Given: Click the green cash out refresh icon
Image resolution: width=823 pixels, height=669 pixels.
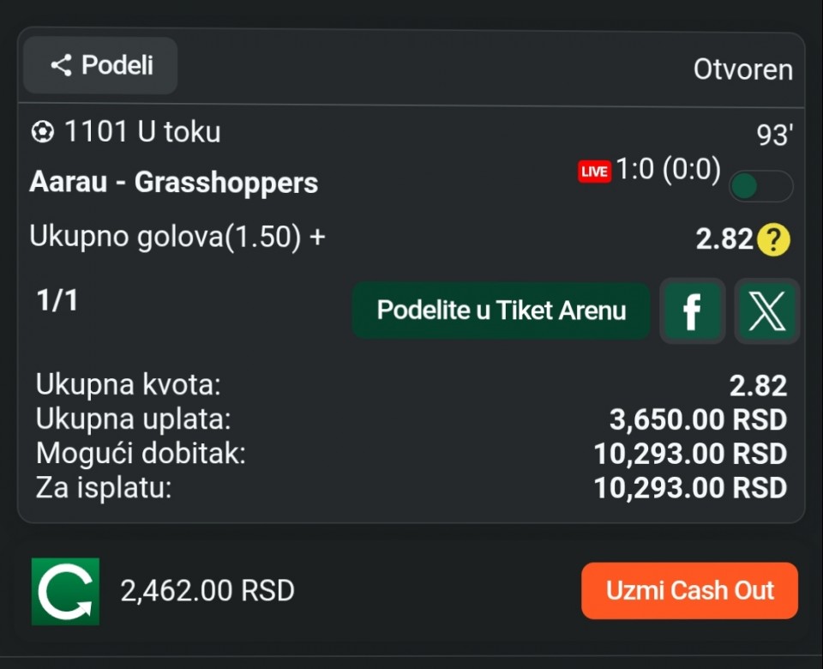Looking at the screenshot, I should (65, 591).
